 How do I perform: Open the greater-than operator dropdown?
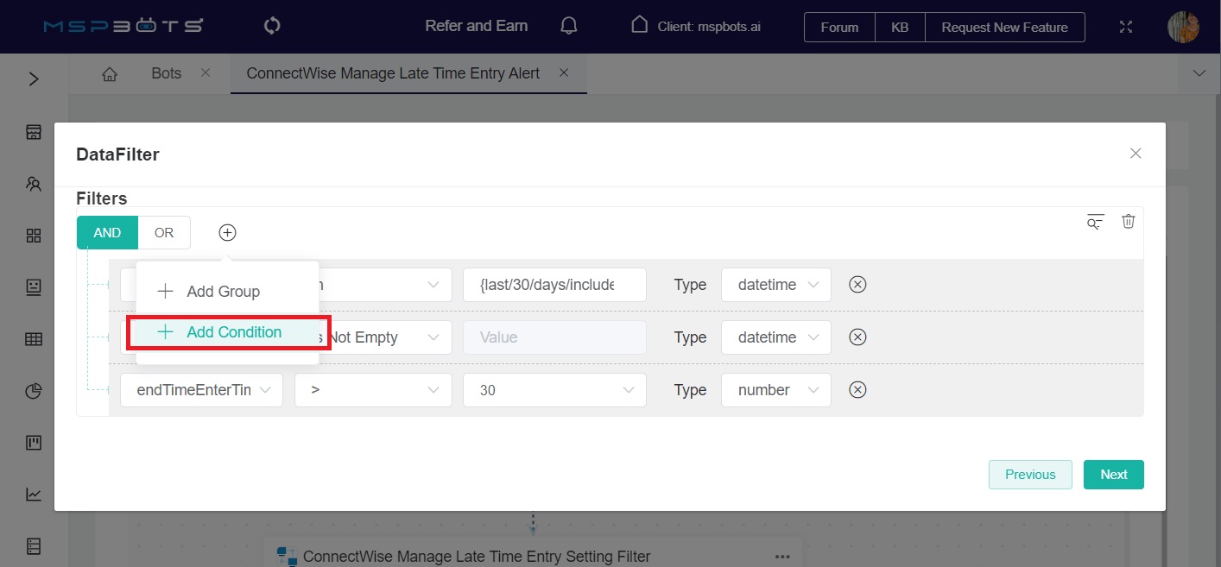point(373,390)
